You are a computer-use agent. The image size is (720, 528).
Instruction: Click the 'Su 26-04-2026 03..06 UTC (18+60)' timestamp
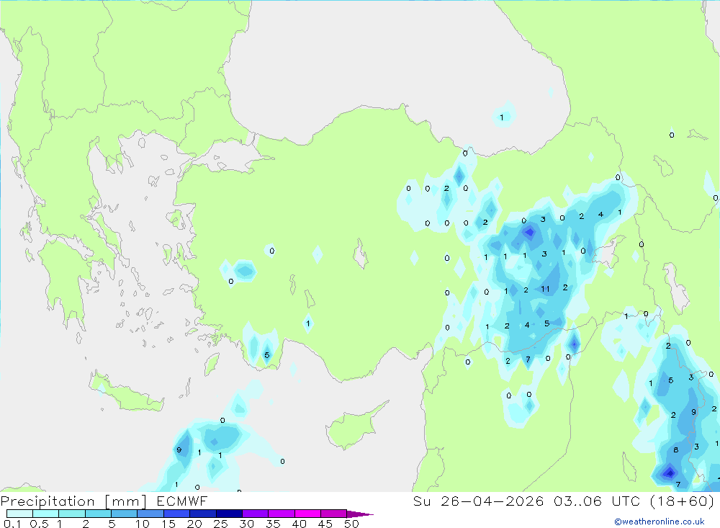click(564, 501)
